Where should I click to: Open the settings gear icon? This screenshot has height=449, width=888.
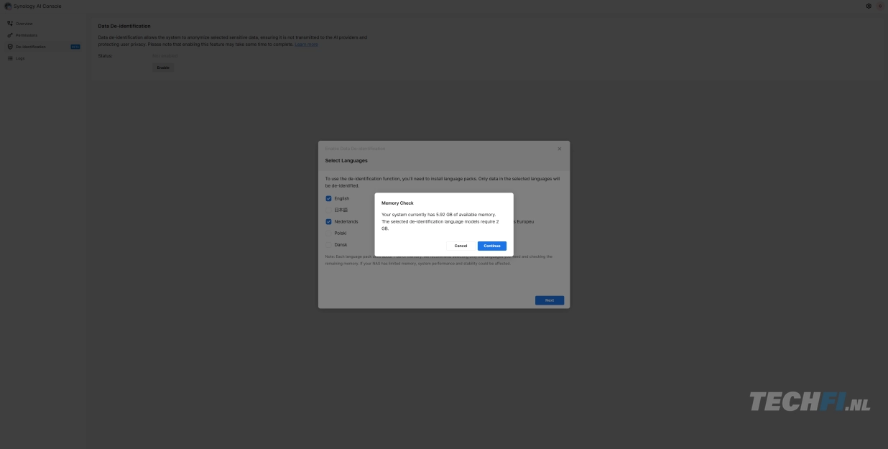tap(869, 6)
